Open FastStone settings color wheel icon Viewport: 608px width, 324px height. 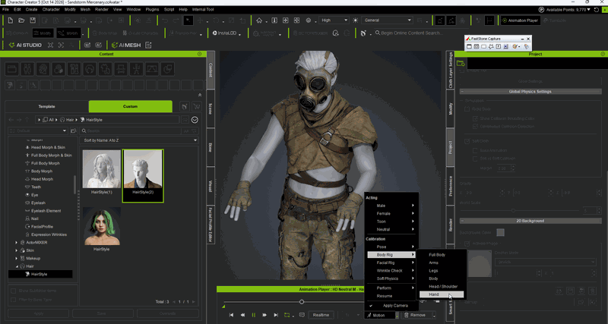[x=515, y=46]
